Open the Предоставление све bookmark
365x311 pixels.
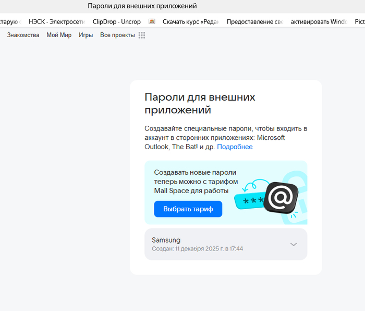pyautogui.click(x=254, y=21)
